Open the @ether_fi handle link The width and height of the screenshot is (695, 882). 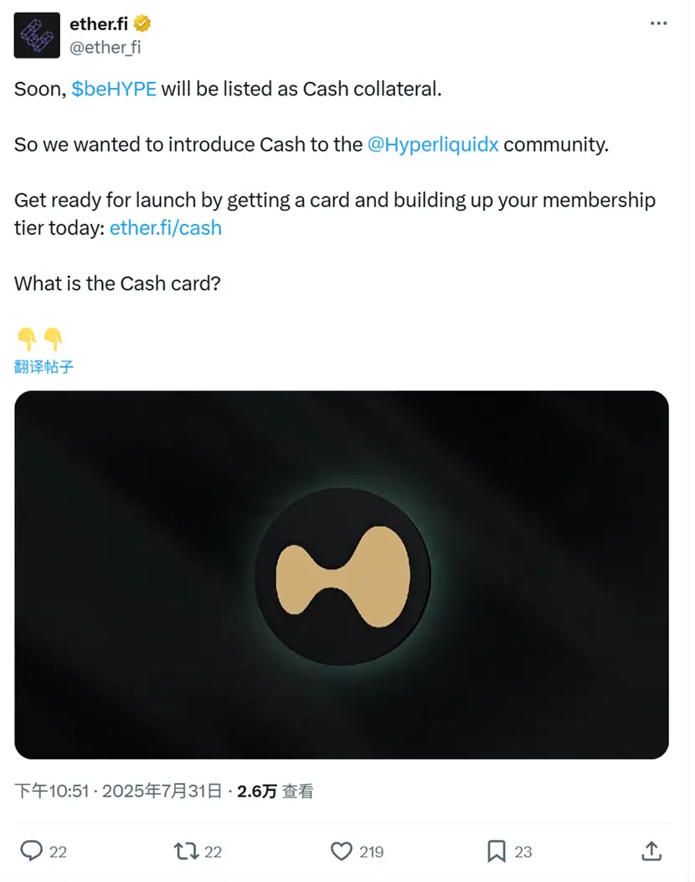tap(105, 47)
